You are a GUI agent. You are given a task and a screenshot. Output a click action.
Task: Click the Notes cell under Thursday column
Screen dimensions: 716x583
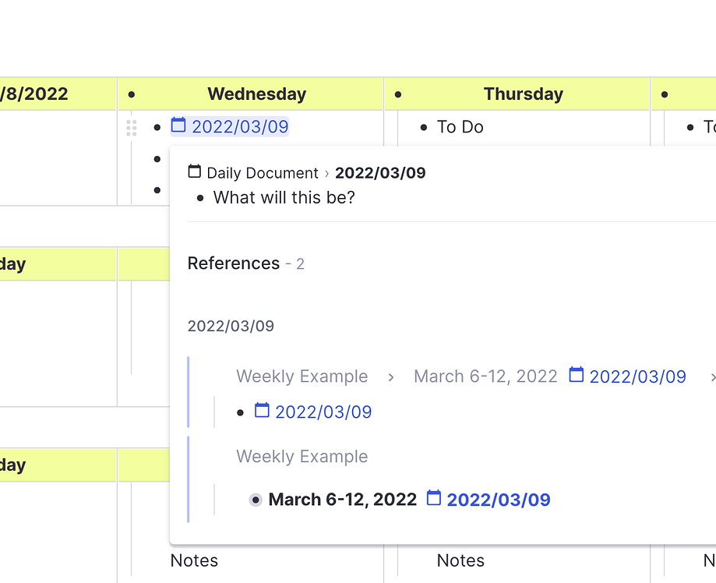pyautogui.click(x=460, y=560)
